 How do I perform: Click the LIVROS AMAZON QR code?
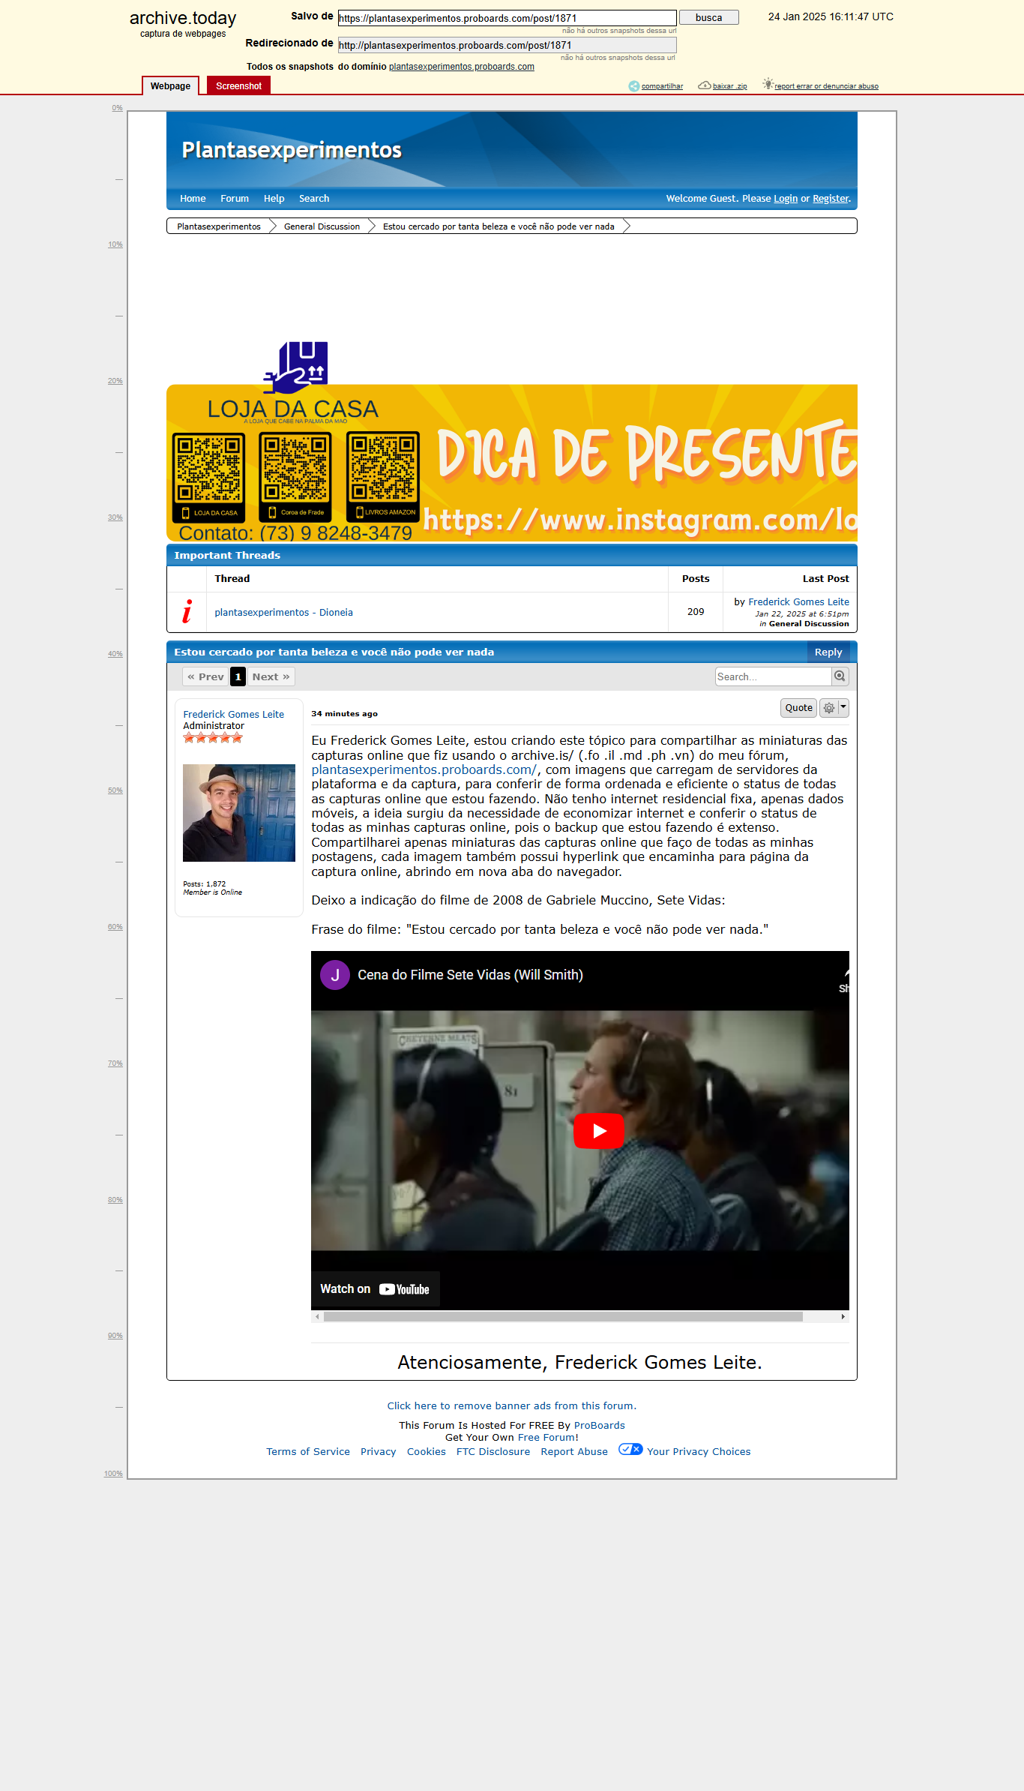(383, 477)
